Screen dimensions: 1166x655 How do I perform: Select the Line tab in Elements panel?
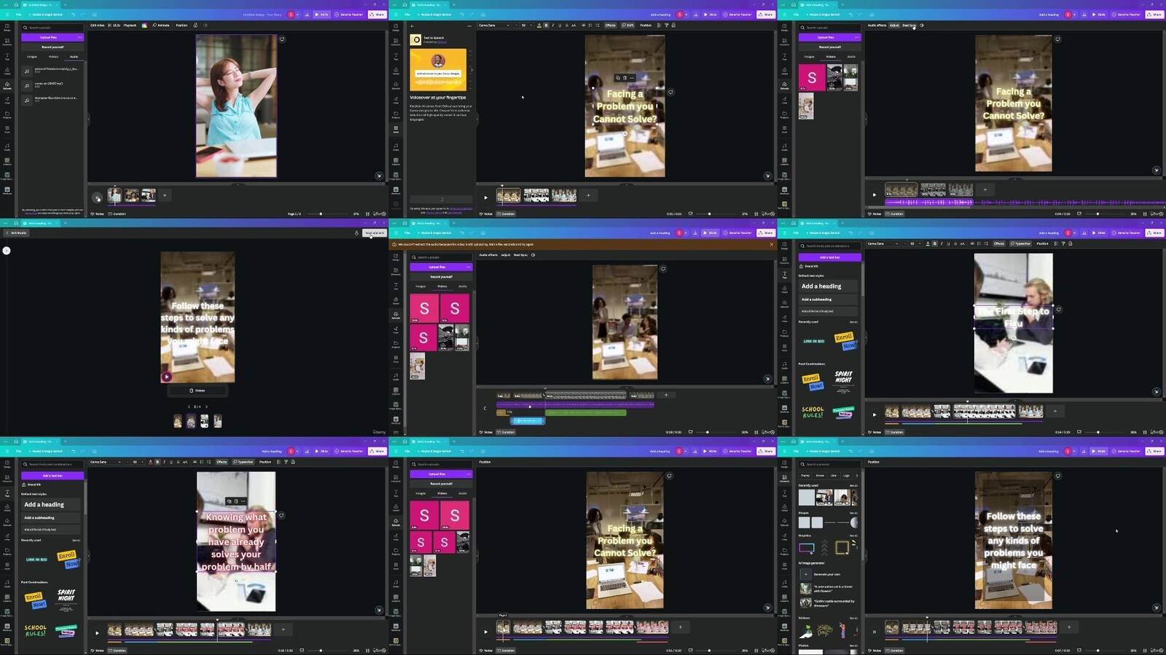coord(833,475)
